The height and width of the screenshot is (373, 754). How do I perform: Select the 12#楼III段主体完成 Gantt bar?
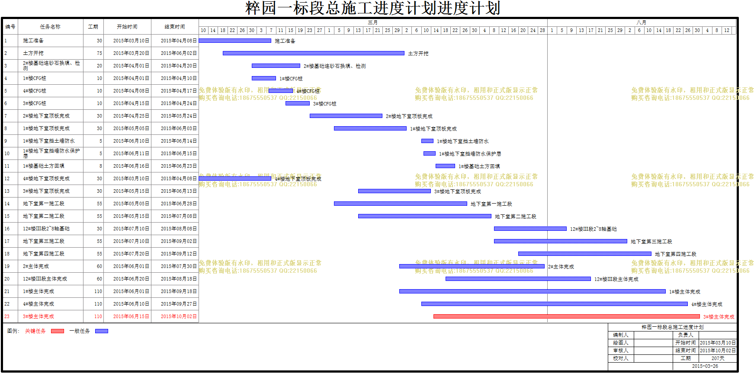pyautogui.click(x=518, y=279)
